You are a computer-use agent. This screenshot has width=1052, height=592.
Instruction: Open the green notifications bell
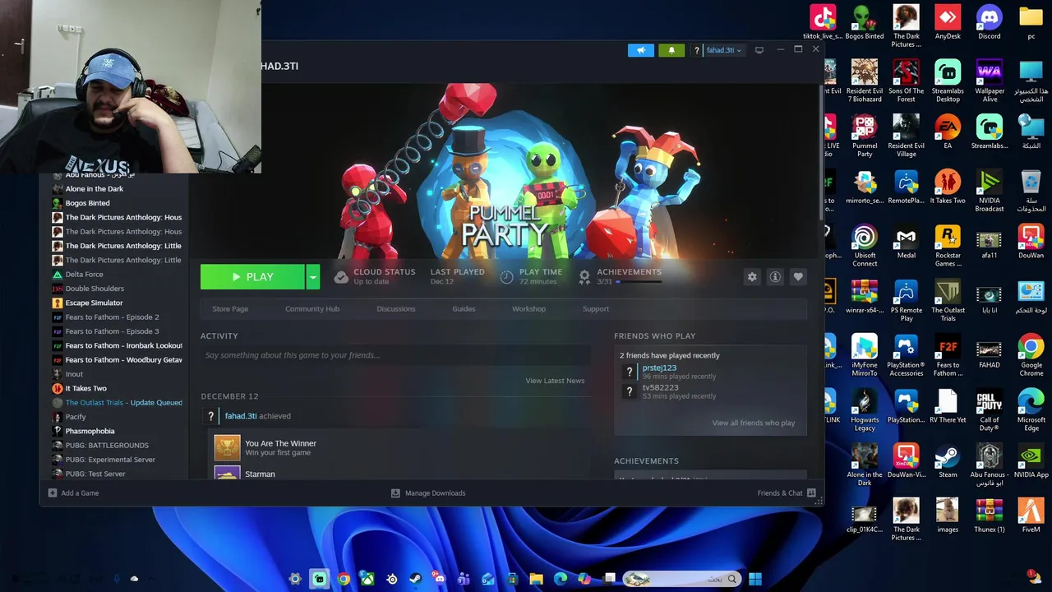pos(671,50)
